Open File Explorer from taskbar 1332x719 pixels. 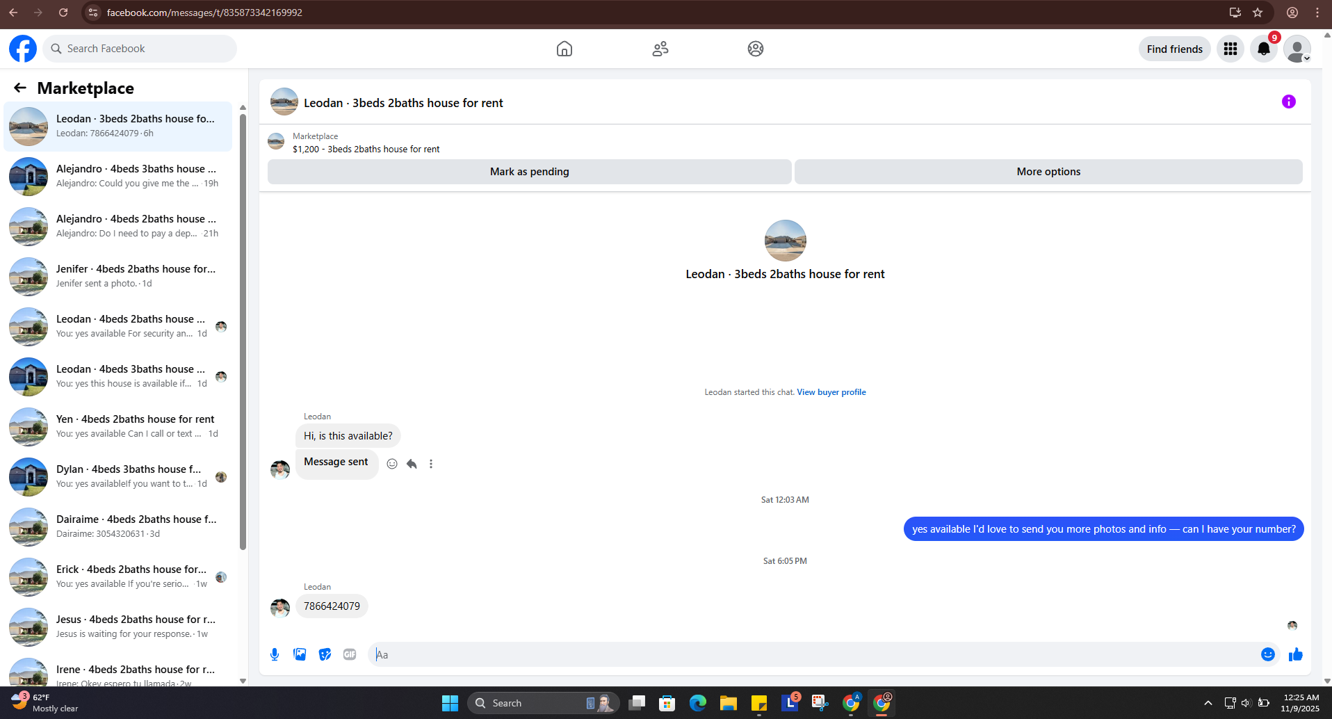pos(728,703)
